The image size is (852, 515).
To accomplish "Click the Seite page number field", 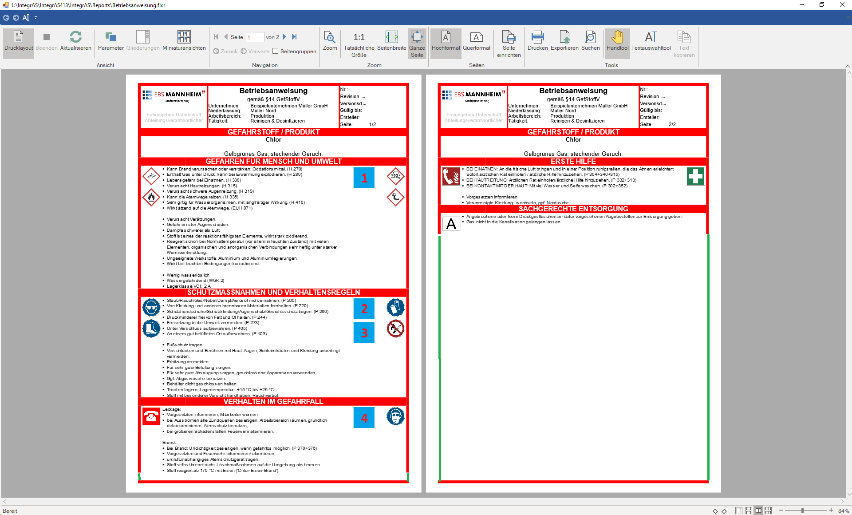I will [255, 37].
